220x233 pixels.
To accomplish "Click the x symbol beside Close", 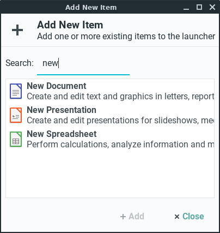I will click(177, 217).
